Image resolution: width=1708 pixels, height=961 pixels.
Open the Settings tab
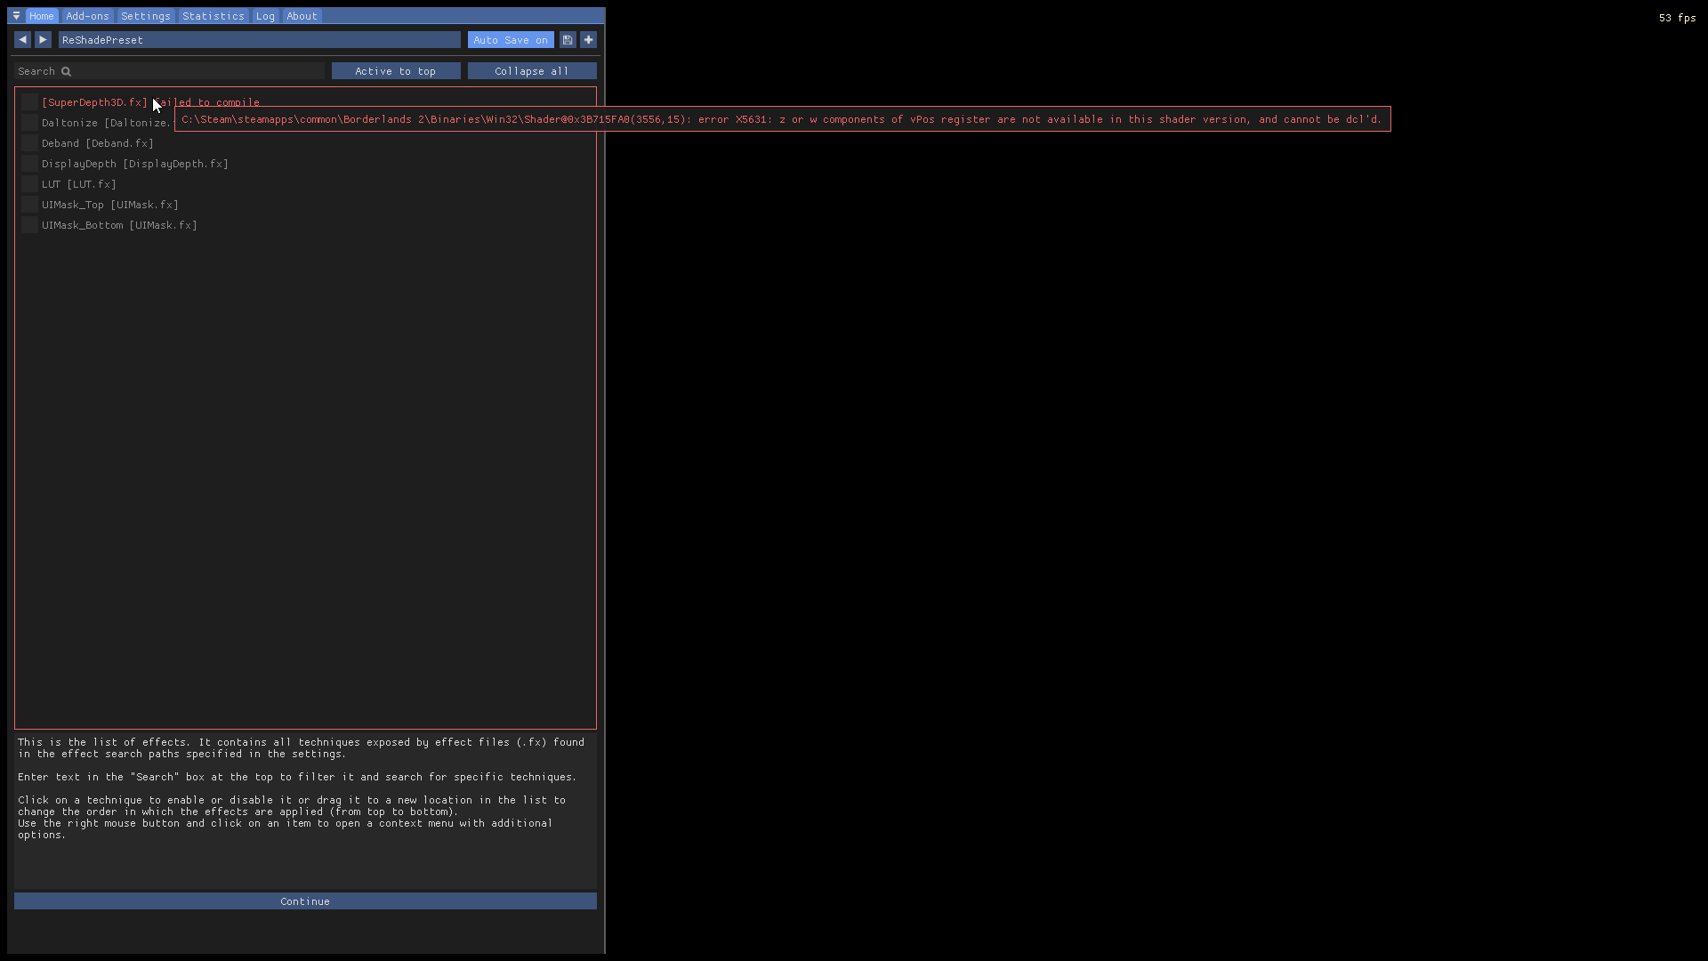click(145, 15)
